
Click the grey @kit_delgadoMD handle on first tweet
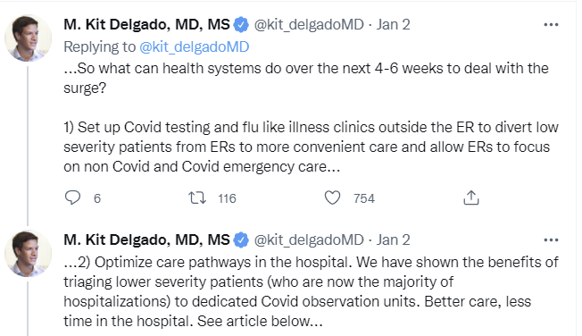coord(309,24)
